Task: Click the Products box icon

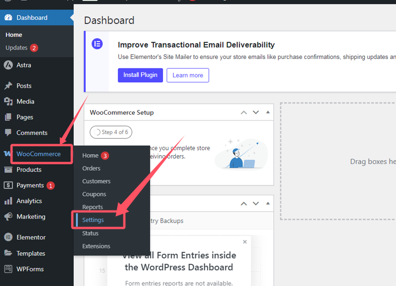Action: 8,170
